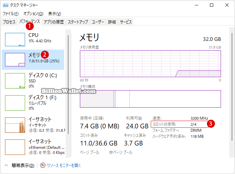Select the first イーサネット graph thumbnail

pyautogui.click(x=15, y=125)
